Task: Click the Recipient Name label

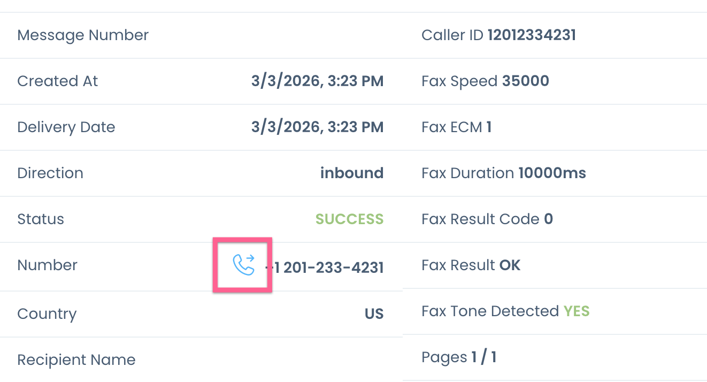Action: click(x=76, y=360)
